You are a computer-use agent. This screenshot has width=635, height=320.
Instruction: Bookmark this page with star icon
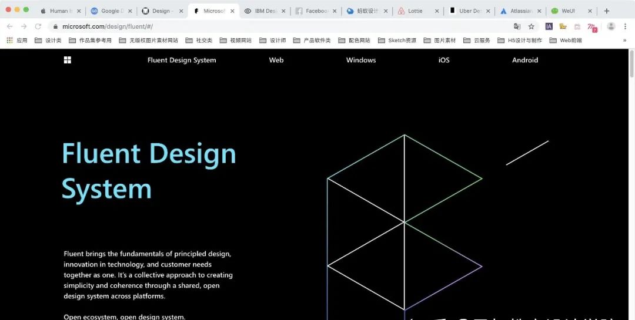pos(532,26)
